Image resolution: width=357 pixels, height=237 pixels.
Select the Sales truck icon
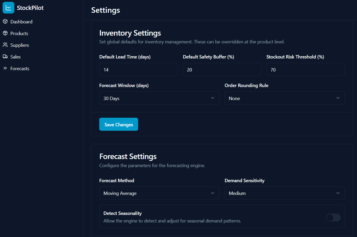(5, 57)
